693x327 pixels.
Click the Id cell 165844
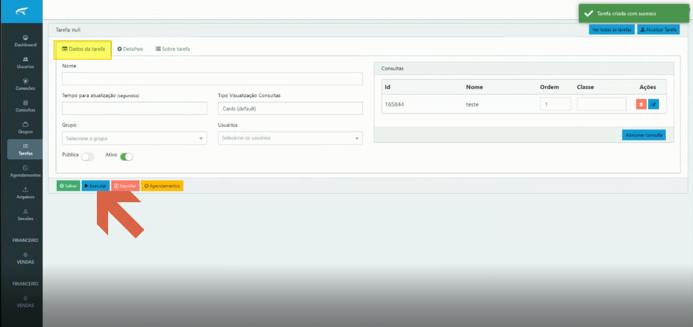(394, 104)
